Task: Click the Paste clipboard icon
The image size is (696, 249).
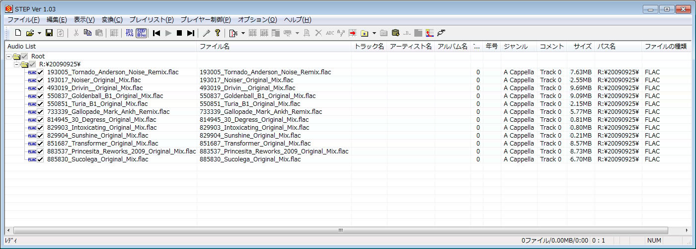Action: [x=99, y=33]
